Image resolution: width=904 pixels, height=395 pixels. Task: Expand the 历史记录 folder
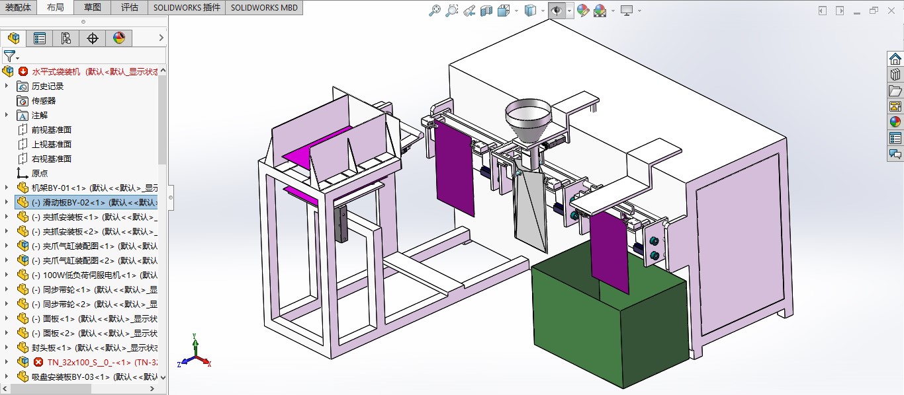tap(7, 86)
